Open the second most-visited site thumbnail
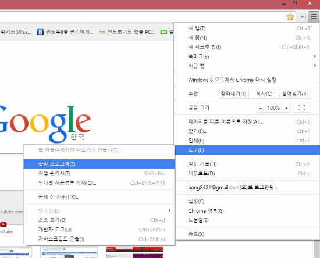 (x=69, y=253)
